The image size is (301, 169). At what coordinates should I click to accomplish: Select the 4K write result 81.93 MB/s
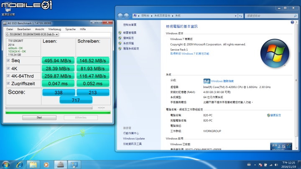[93, 68]
